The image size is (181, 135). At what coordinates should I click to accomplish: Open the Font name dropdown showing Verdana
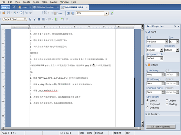[x=166, y=41]
